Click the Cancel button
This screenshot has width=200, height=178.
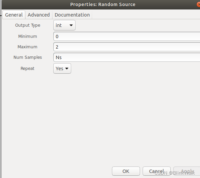coord(156,171)
